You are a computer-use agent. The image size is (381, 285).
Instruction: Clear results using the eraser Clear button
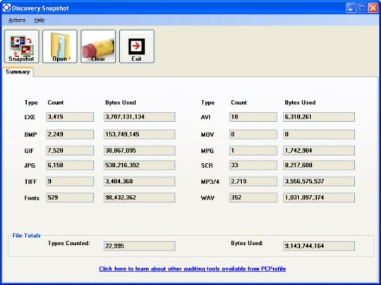coord(98,46)
